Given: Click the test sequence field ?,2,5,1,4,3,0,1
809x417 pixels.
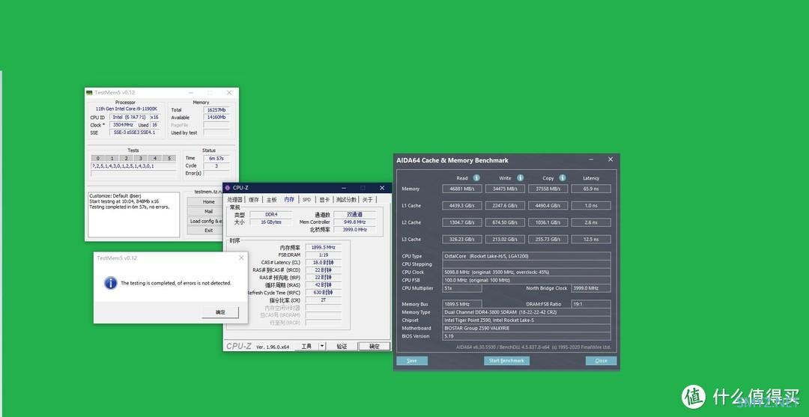Looking at the screenshot, I should pyautogui.click(x=133, y=166).
